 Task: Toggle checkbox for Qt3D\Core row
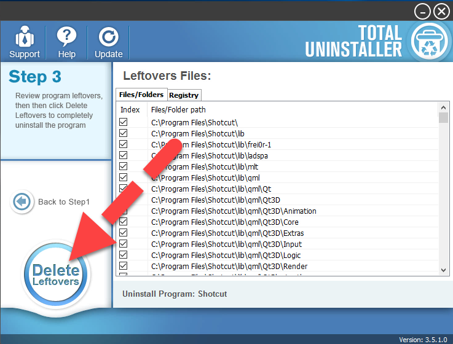point(124,222)
